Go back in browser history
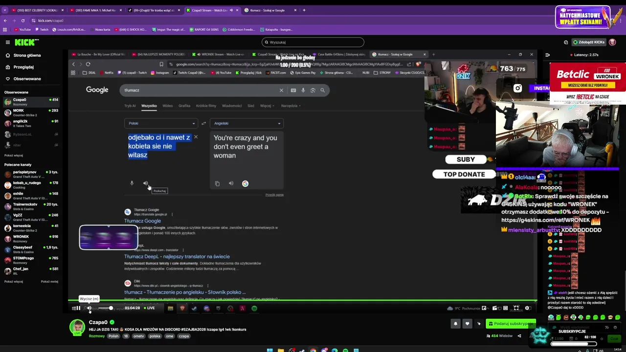This screenshot has width=626, height=352. [x=5, y=21]
